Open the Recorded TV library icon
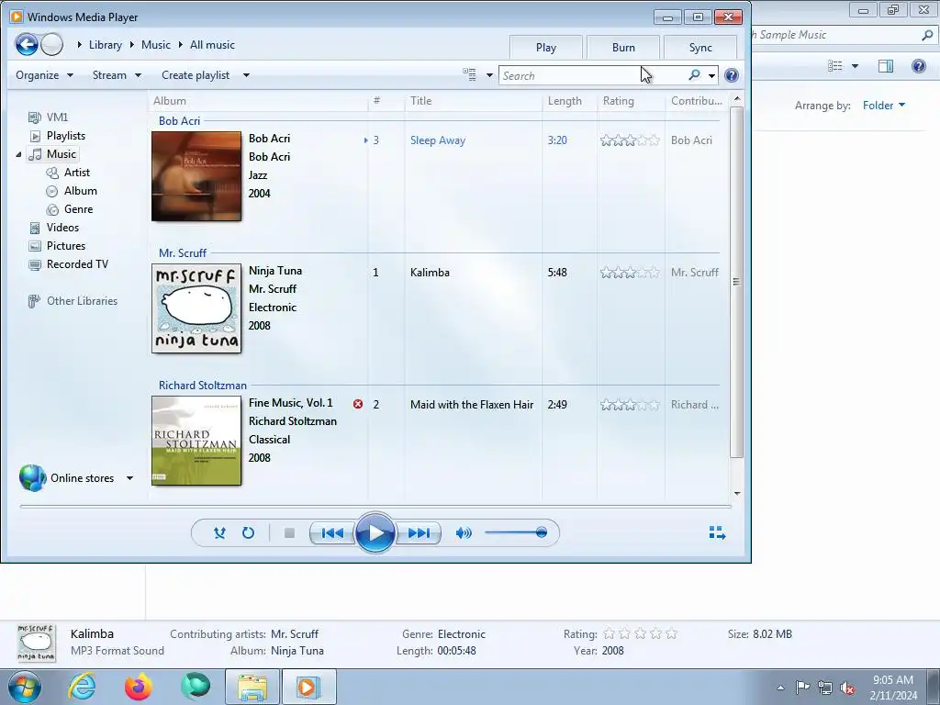The width and height of the screenshot is (940, 705). pos(35,264)
